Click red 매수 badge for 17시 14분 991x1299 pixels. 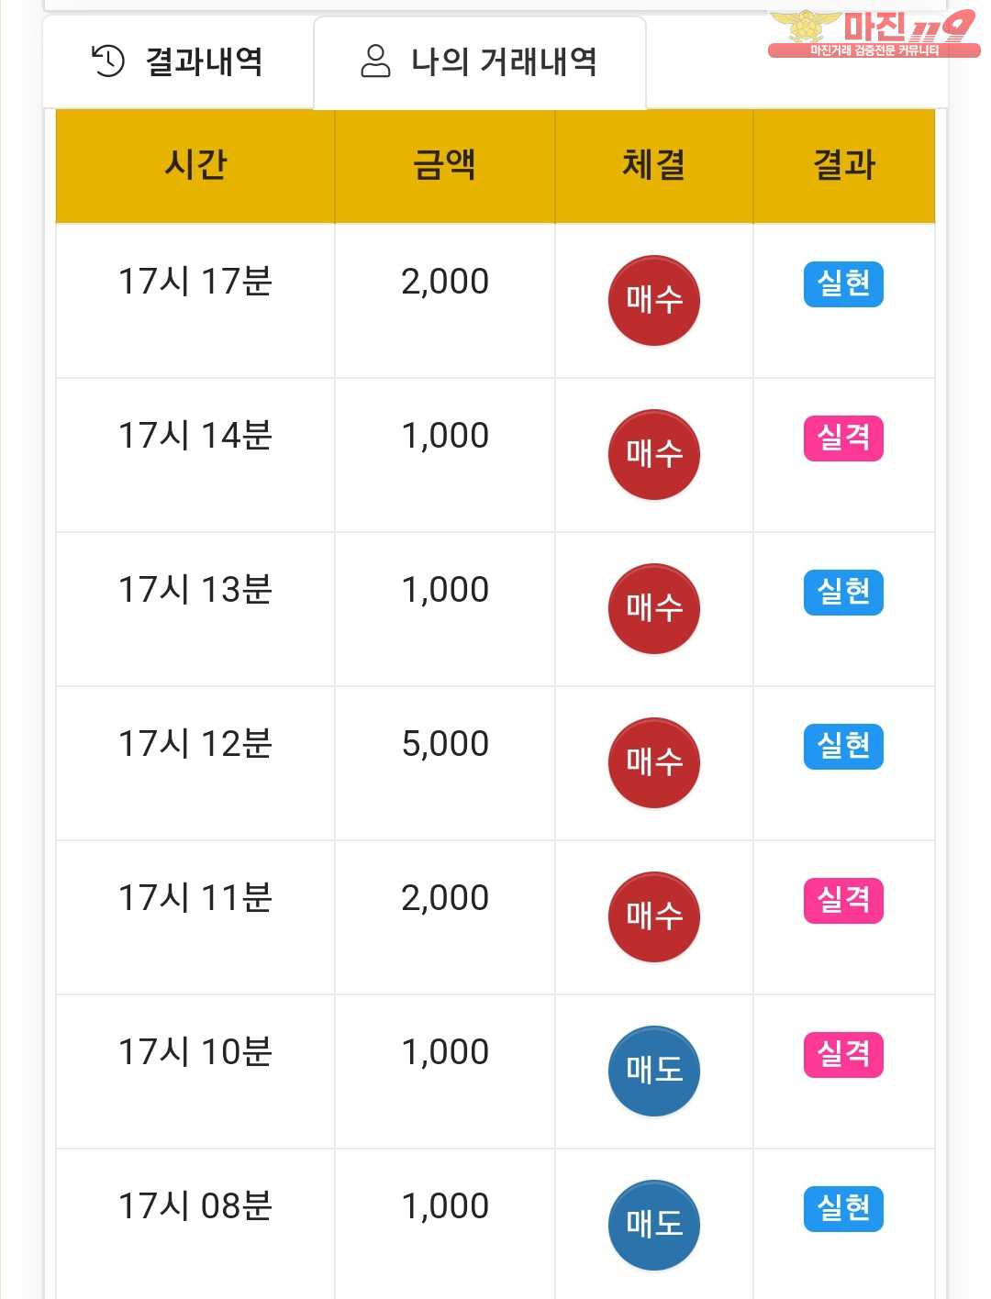[653, 454]
